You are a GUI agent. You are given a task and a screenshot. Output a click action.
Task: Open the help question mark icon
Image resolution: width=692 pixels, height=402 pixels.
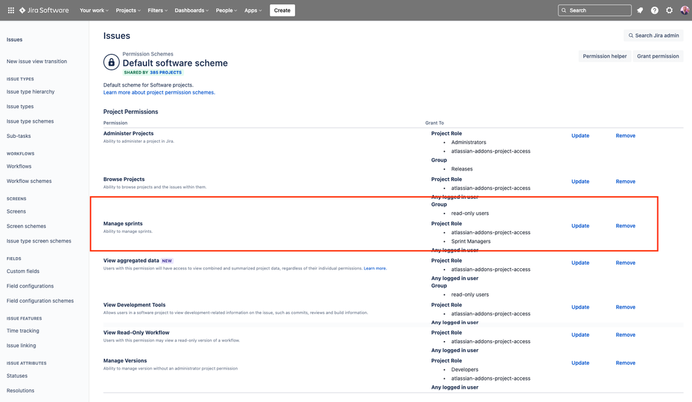pyautogui.click(x=655, y=10)
